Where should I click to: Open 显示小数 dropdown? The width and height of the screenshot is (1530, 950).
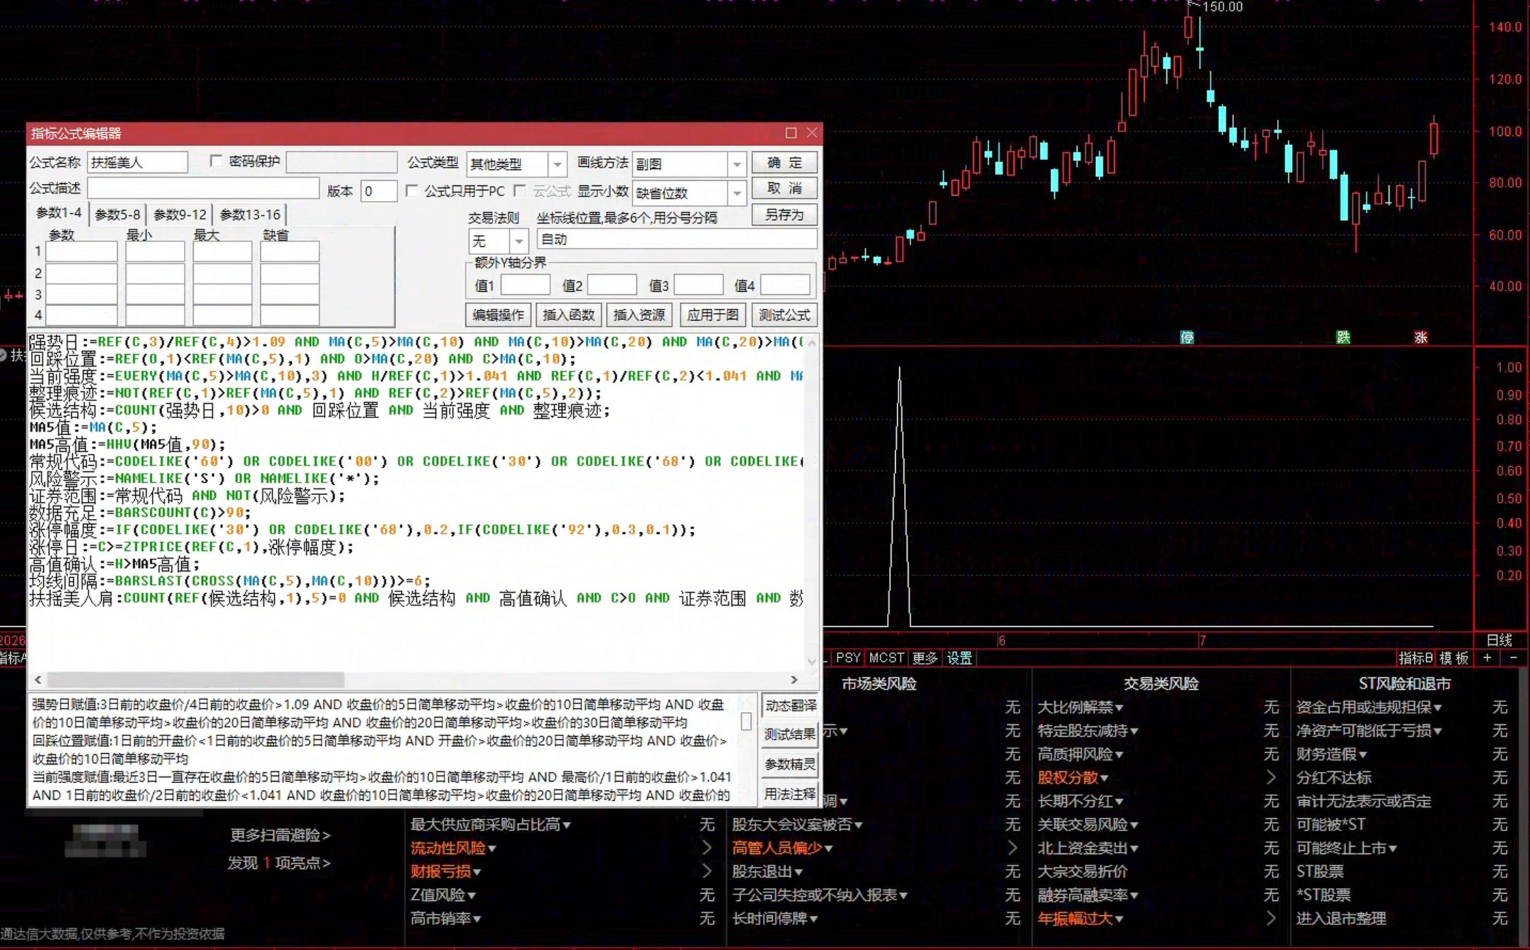coord(736,194)
